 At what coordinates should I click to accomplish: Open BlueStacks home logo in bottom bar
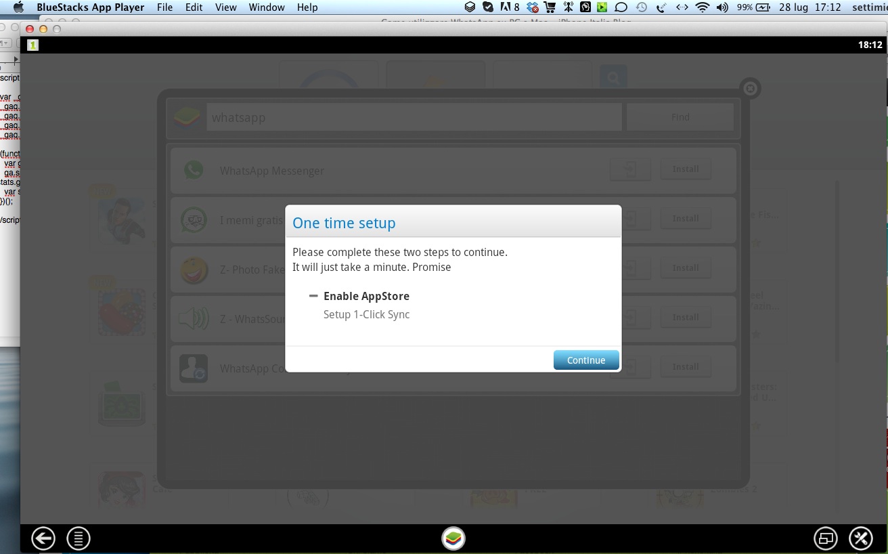tap(453, 538)
